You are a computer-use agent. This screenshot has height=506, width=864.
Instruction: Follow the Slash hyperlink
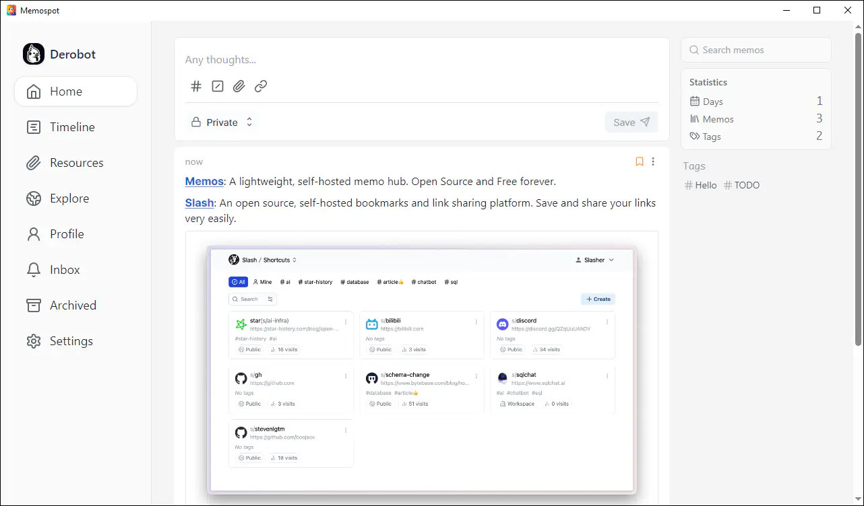[x=199, y=203]
